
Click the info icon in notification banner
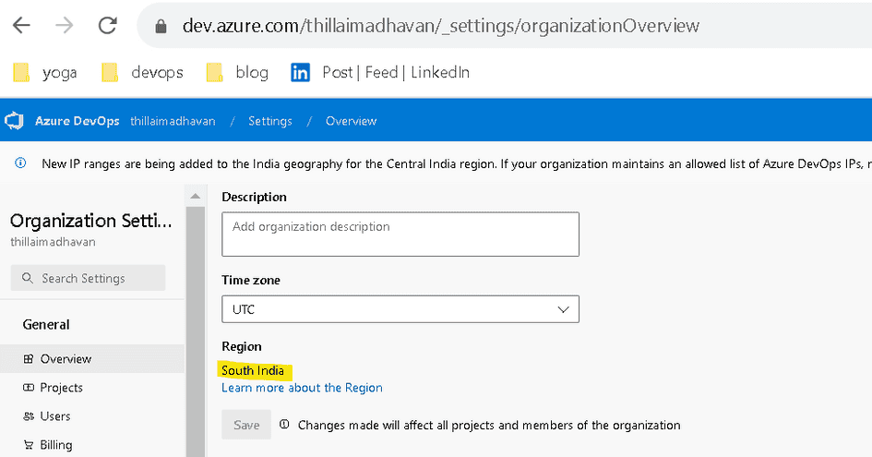tap(20, 164)
